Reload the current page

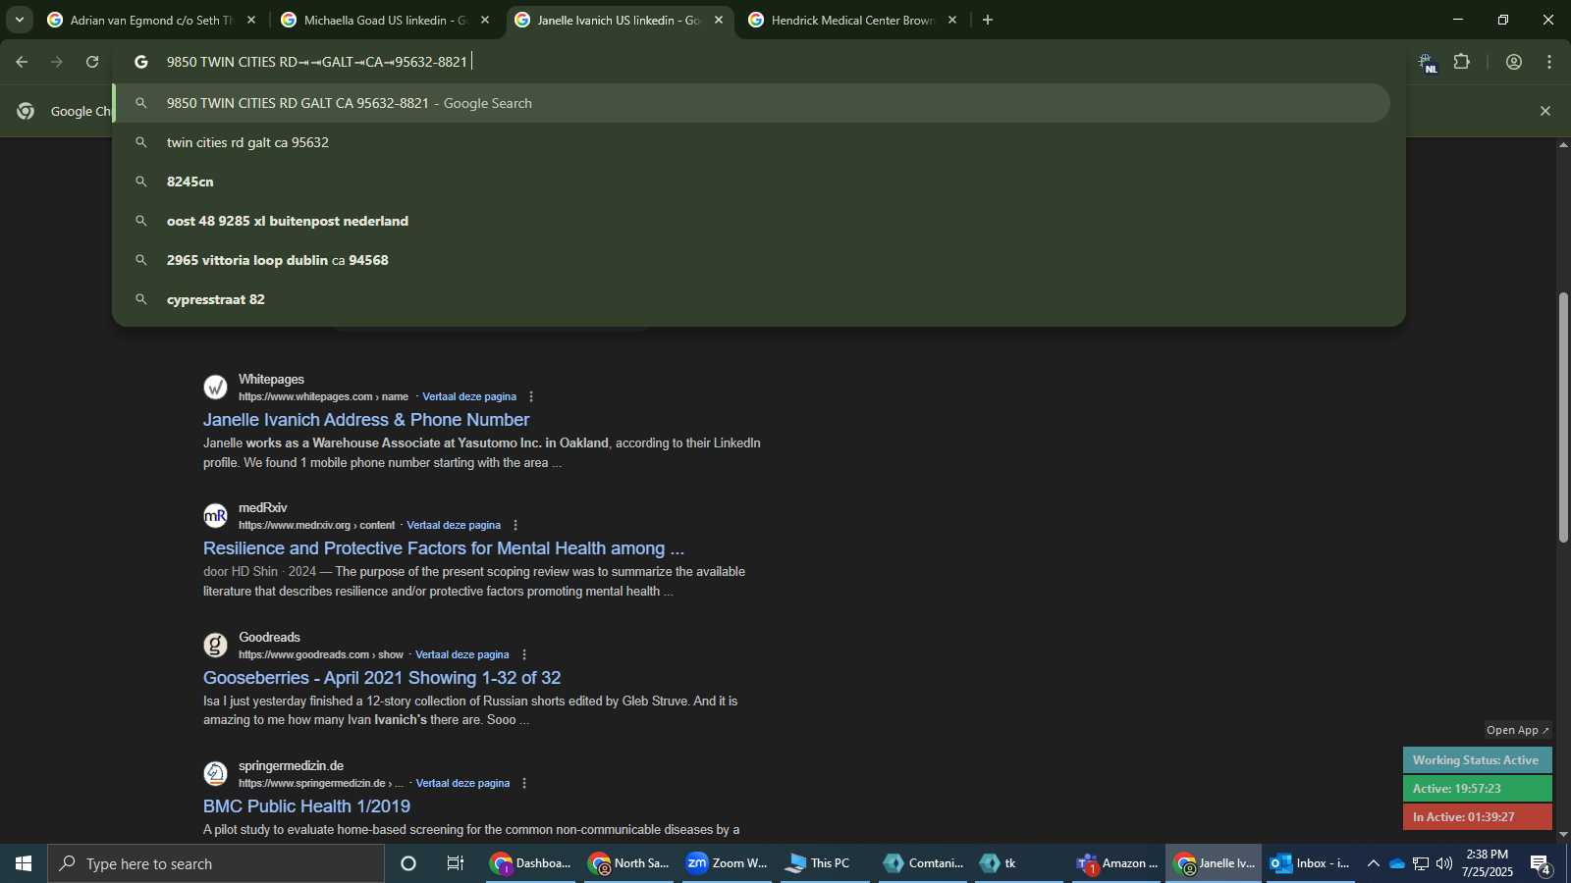coord(92,62)
